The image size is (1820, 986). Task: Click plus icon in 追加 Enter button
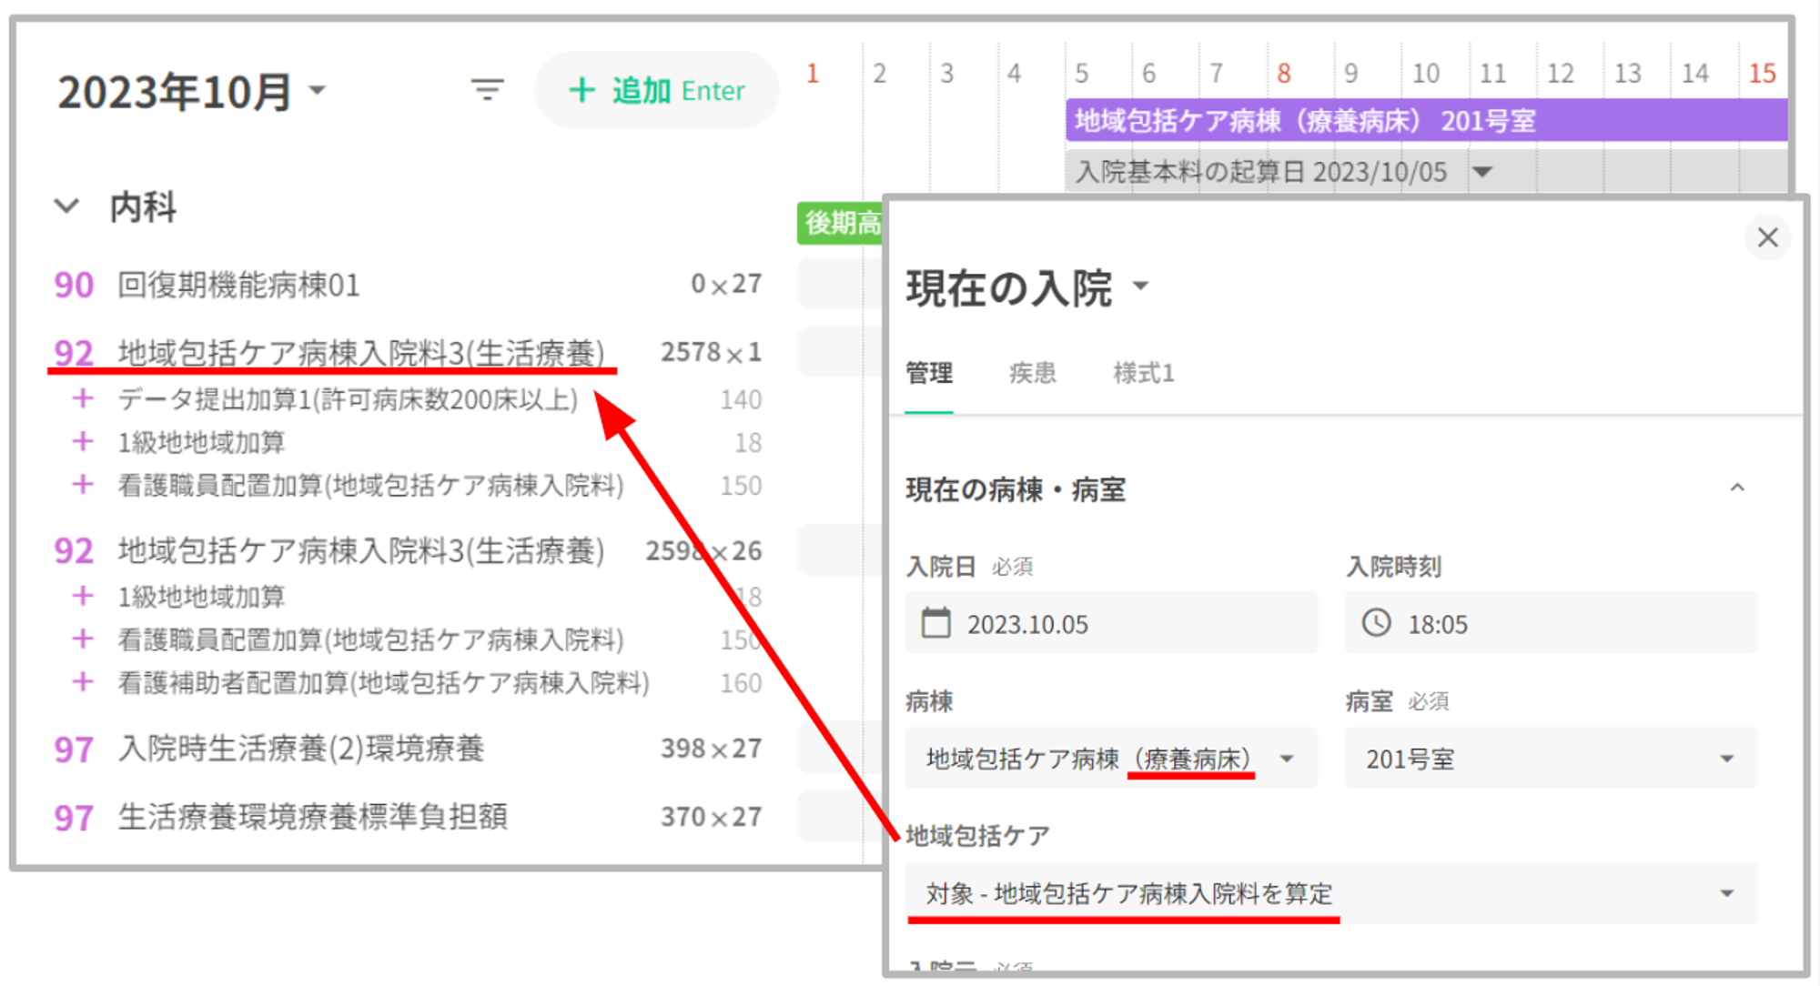click(x=581, y=90)
